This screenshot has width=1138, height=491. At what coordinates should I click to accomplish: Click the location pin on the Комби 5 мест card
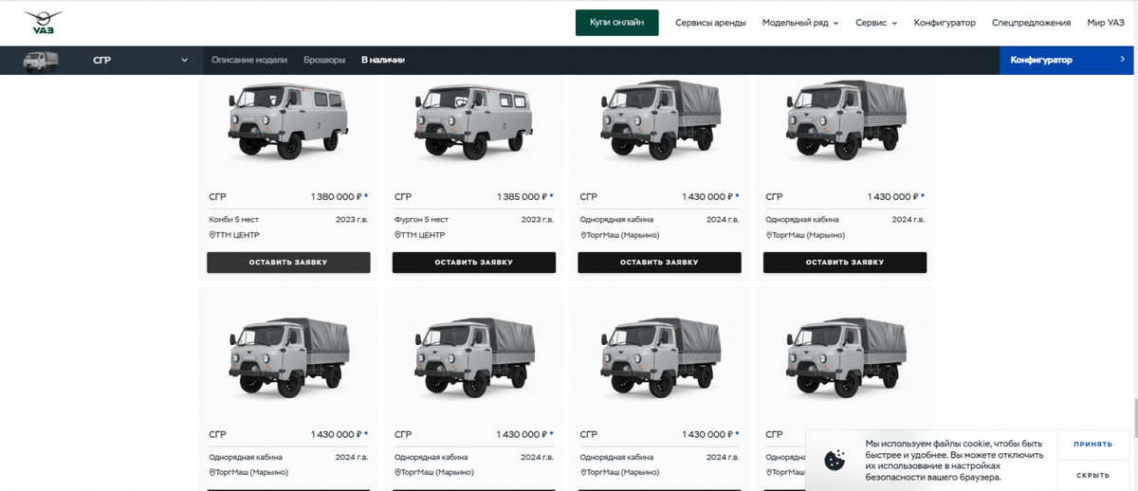coord(211,235)
